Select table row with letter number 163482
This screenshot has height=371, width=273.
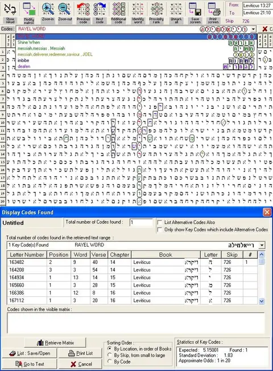133,262
